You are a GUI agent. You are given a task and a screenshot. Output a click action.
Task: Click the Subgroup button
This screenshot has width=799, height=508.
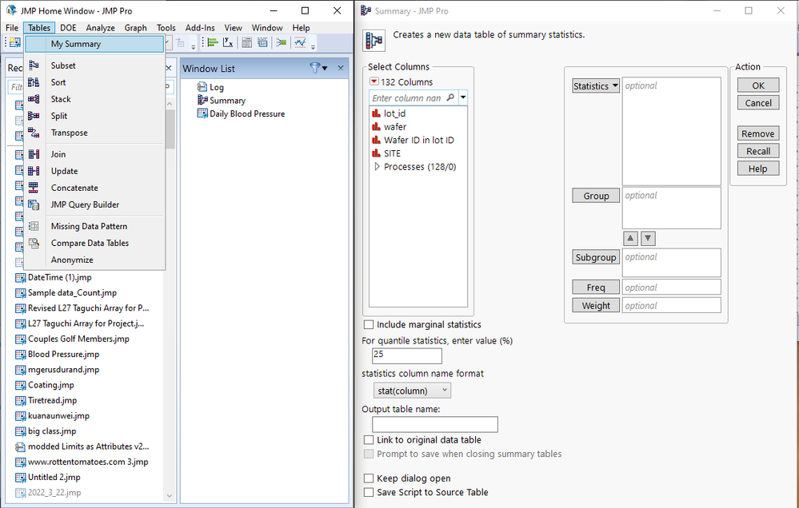(x=596, y=257)
